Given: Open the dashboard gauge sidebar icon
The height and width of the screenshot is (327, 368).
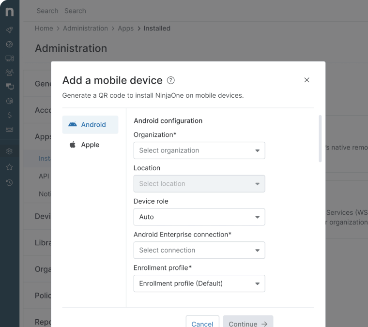Looking at the screenshot, I should pos(9,44).
